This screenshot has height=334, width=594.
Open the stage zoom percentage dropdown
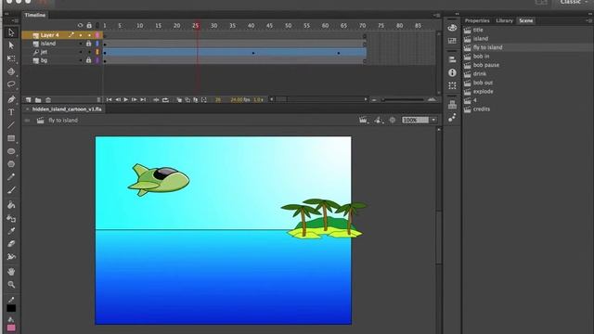[433, 120]
